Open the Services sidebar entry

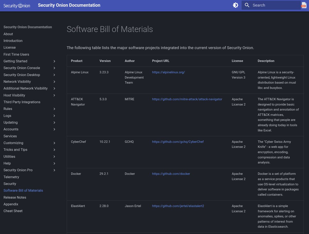pos(10,136)
